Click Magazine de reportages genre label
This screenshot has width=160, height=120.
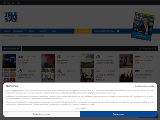click(105, 63)
